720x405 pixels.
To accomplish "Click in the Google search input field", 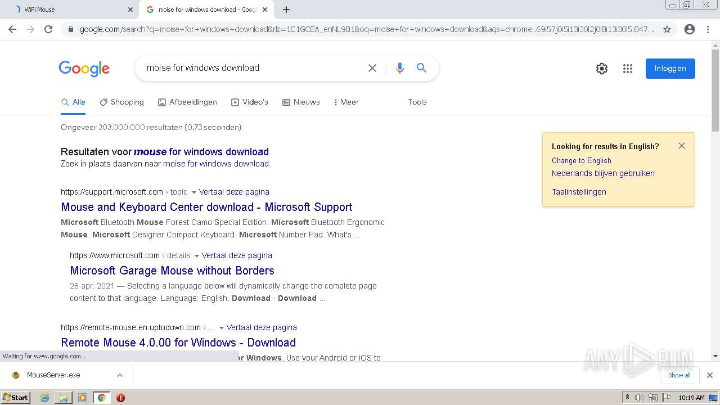I will [253, 68].
